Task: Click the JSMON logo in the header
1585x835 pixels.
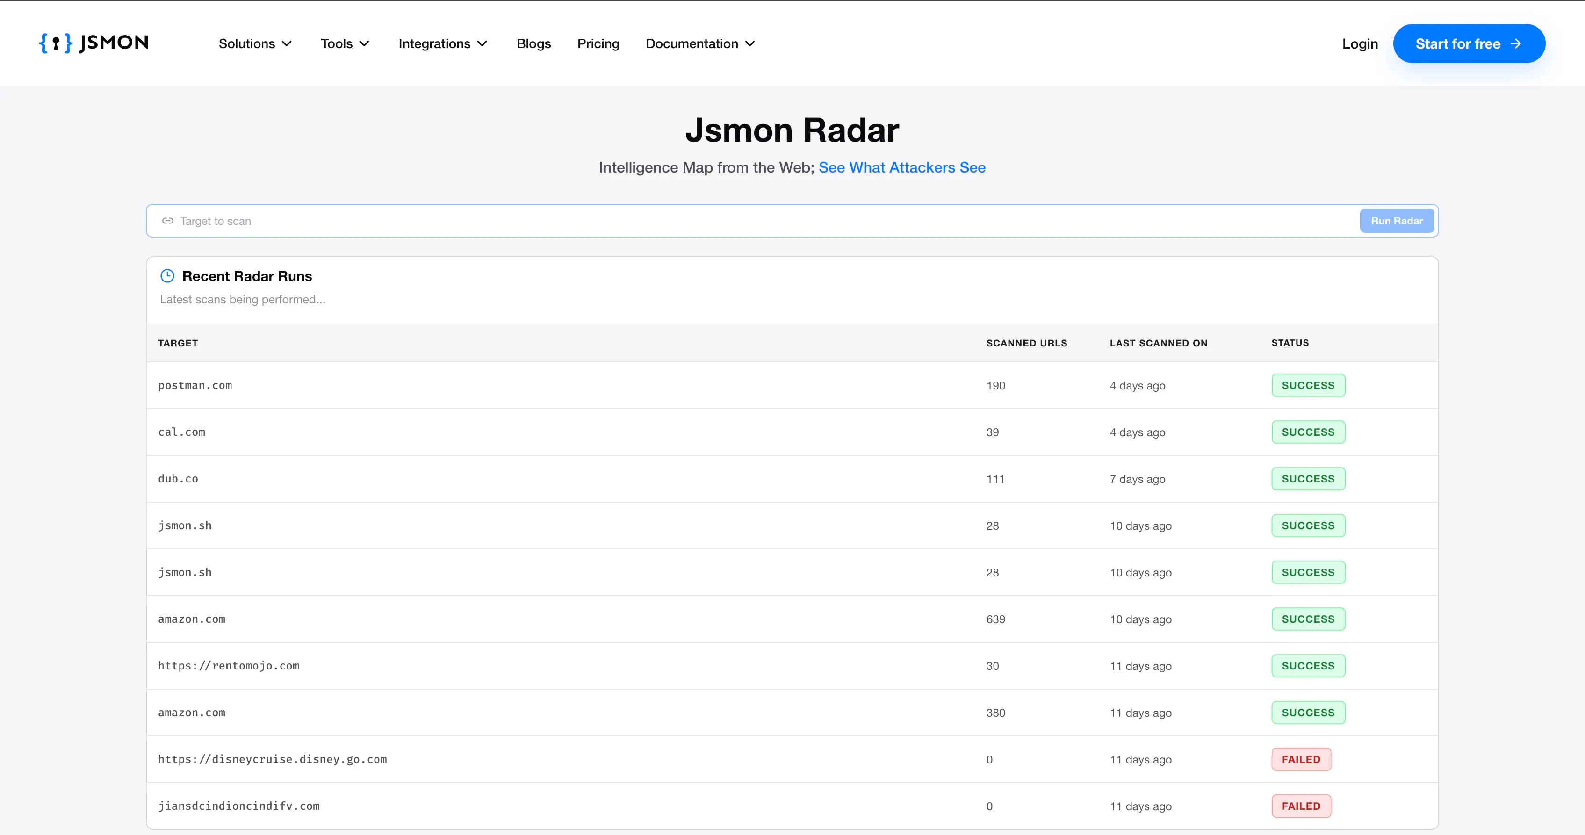Action: (x=94, y=43)
